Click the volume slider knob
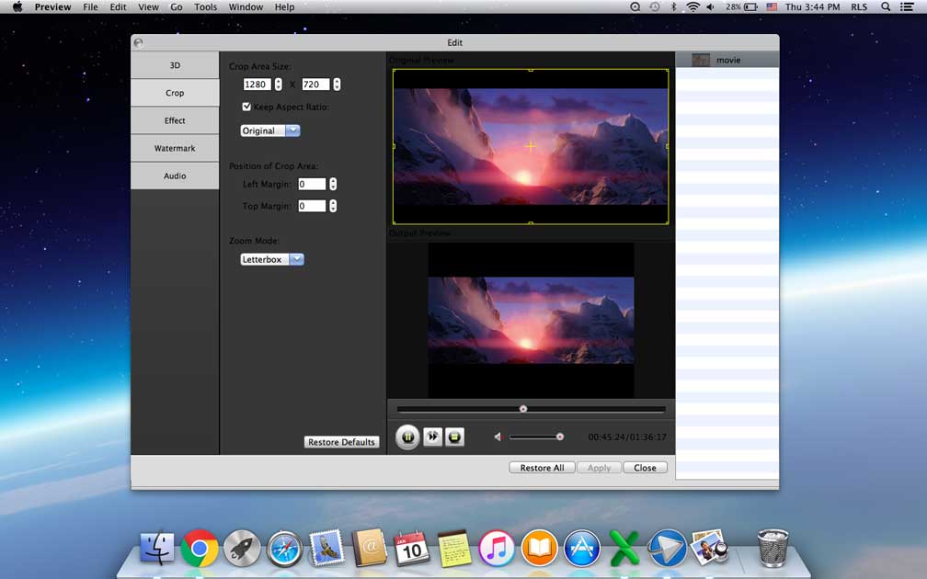The width and height of the screenshot is (927, 579). pyautogui.click(x=559, y=437)
